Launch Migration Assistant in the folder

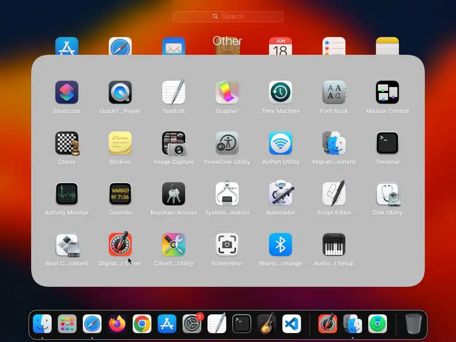tap(334, 143)
